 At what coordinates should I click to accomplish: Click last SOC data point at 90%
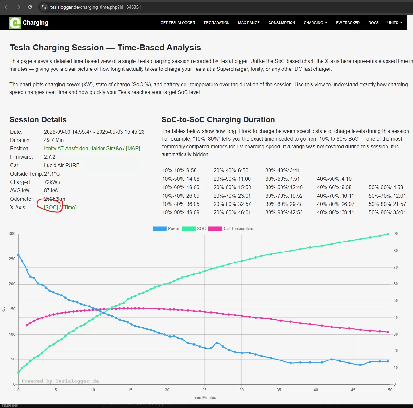click(388, 234)
